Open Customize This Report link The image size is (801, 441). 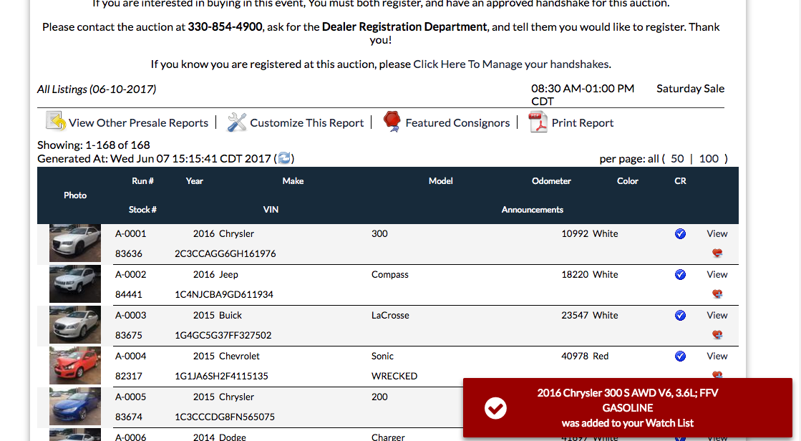click(306, 122)
